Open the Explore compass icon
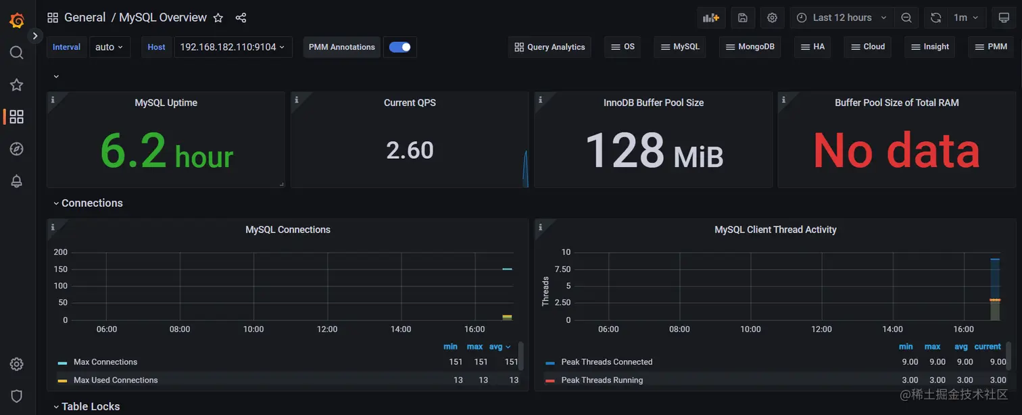 click(x=17, y=149)
